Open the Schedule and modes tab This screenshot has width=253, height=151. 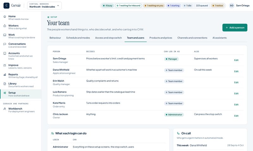click(78, 38)
